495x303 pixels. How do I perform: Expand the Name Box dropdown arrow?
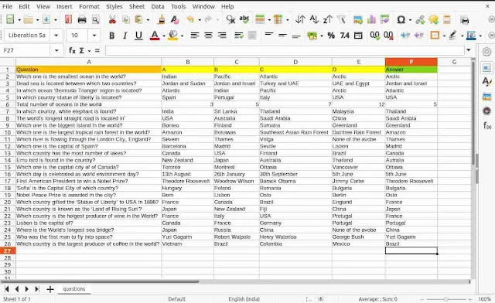56,50
